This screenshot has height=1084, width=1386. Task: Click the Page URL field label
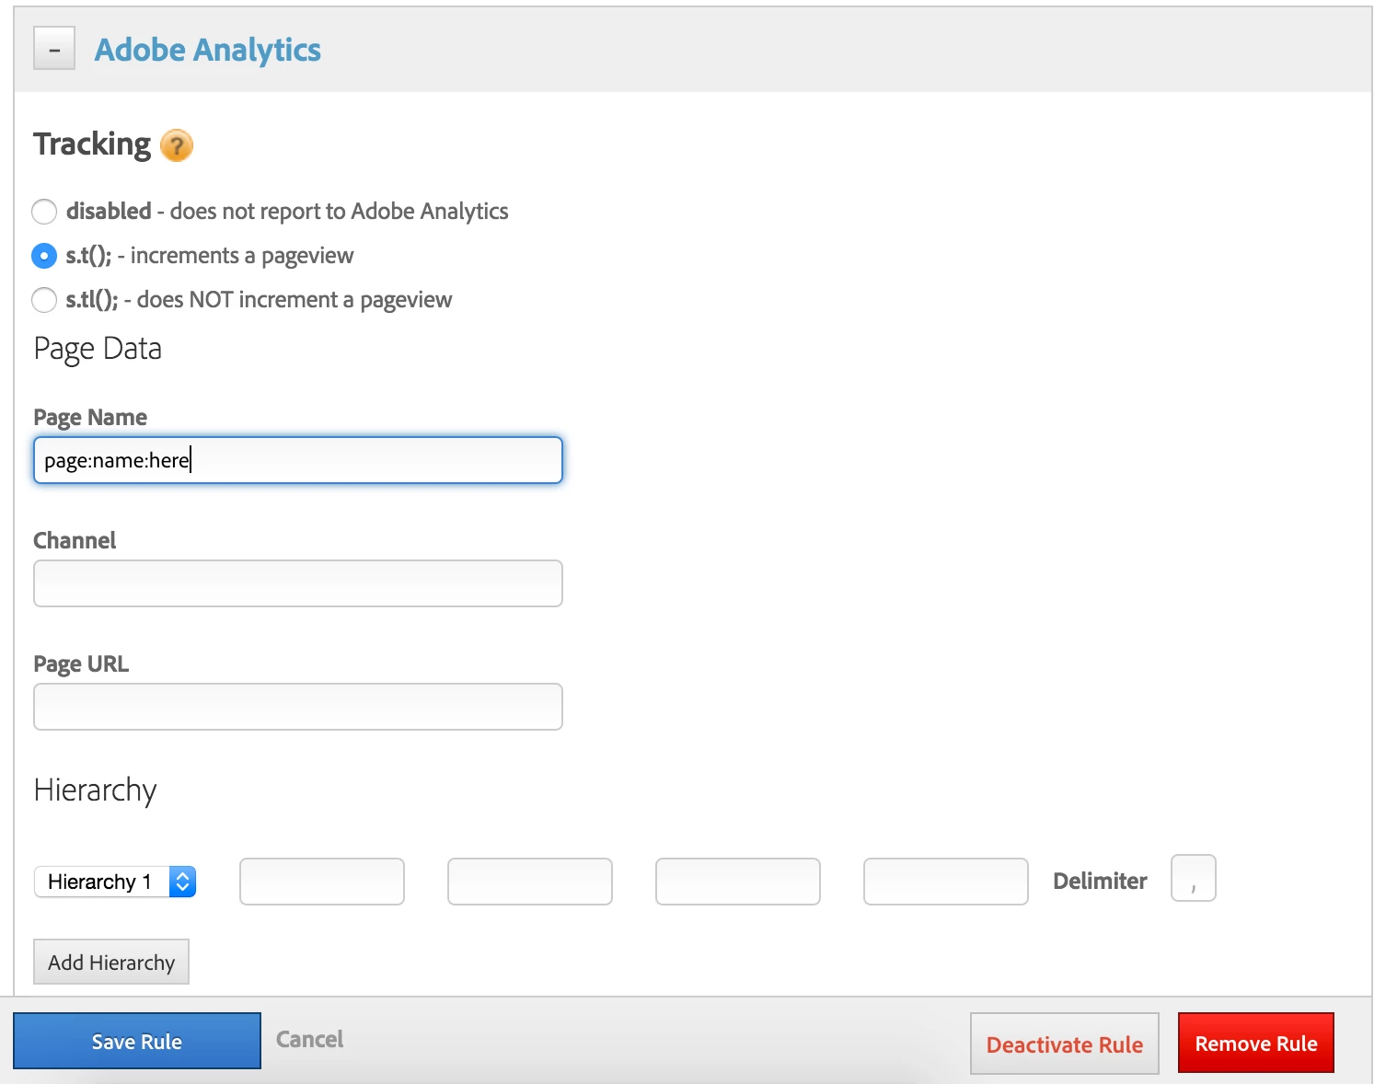81,663
